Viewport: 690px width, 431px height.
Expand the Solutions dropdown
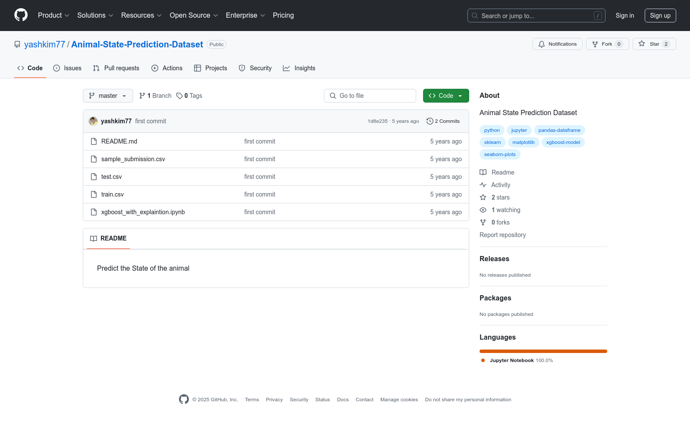(x=95, y=16)
